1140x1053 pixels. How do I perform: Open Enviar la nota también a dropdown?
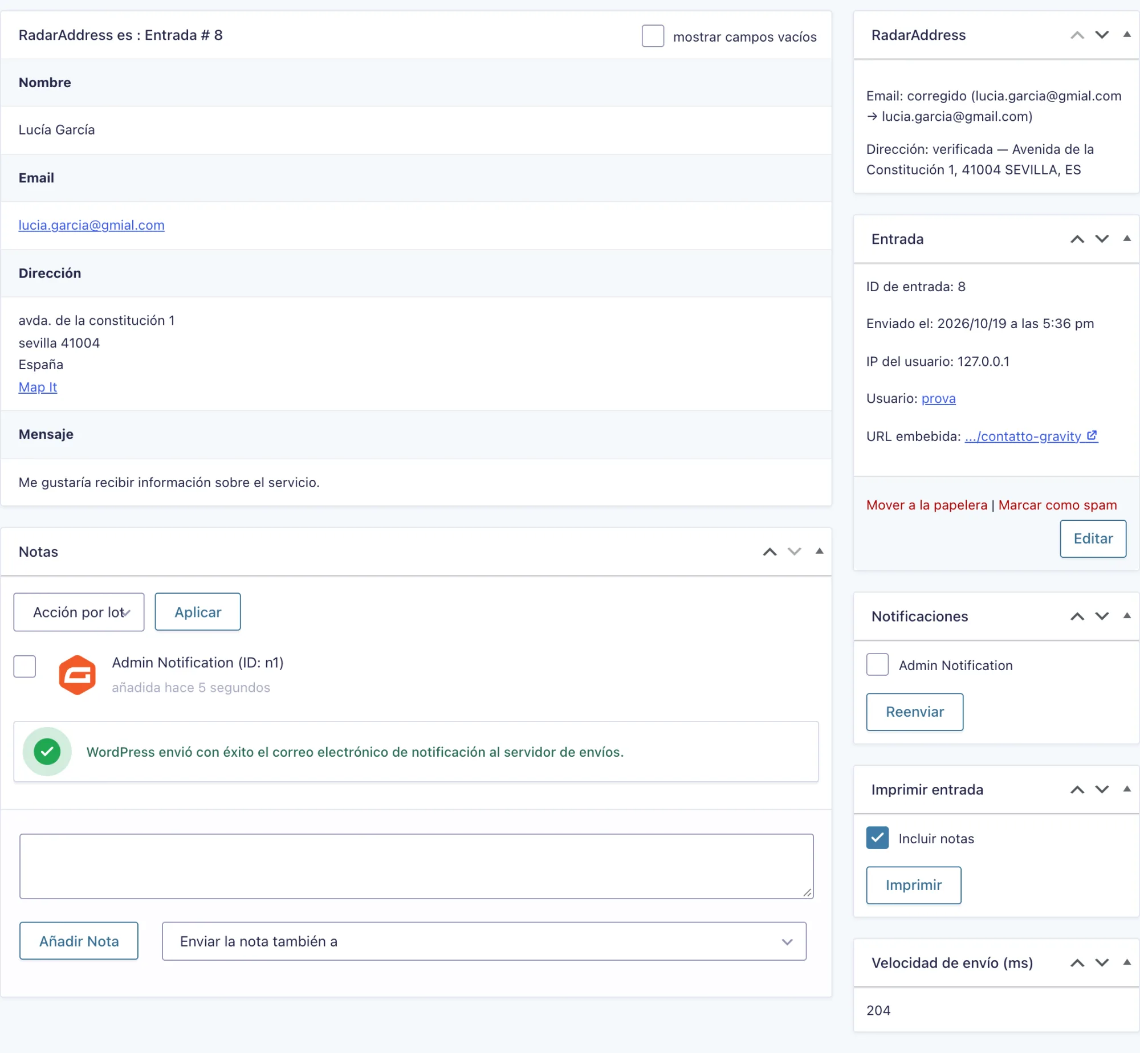click(x=484, y=941)
